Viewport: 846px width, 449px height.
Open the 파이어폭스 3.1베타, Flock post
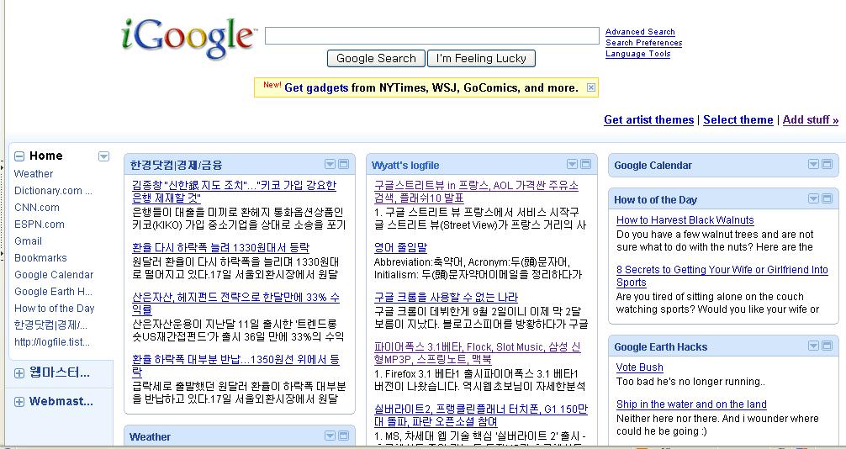[478, 353]
